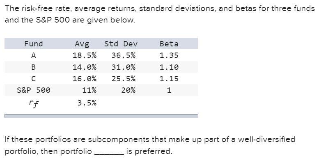Click the Avg column header
319x165 pixels.
tap(82, 44)
